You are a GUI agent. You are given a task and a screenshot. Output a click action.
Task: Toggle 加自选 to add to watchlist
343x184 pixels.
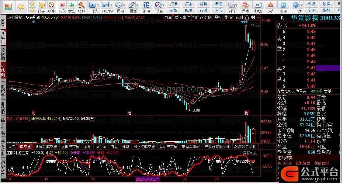198,18
